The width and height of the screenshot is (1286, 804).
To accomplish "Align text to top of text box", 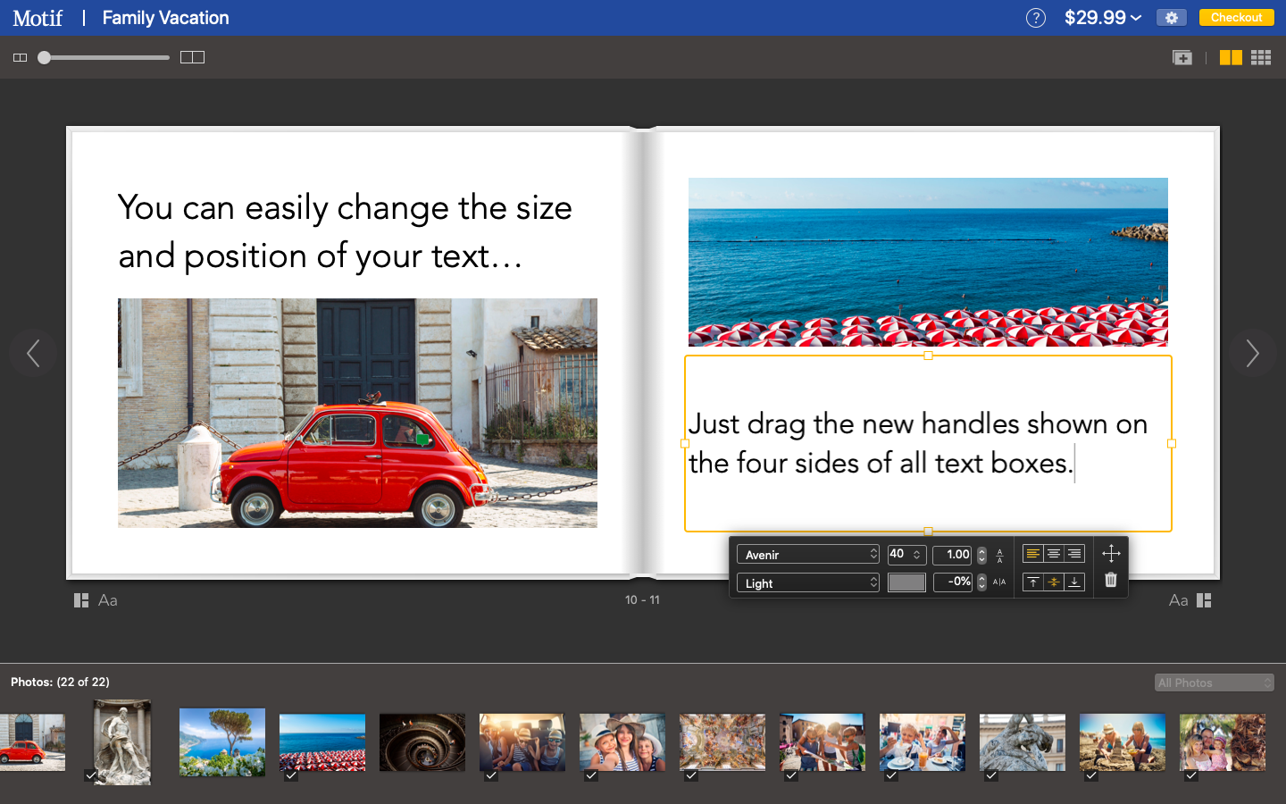I will pyautogui.click(x=1033, y=582).
